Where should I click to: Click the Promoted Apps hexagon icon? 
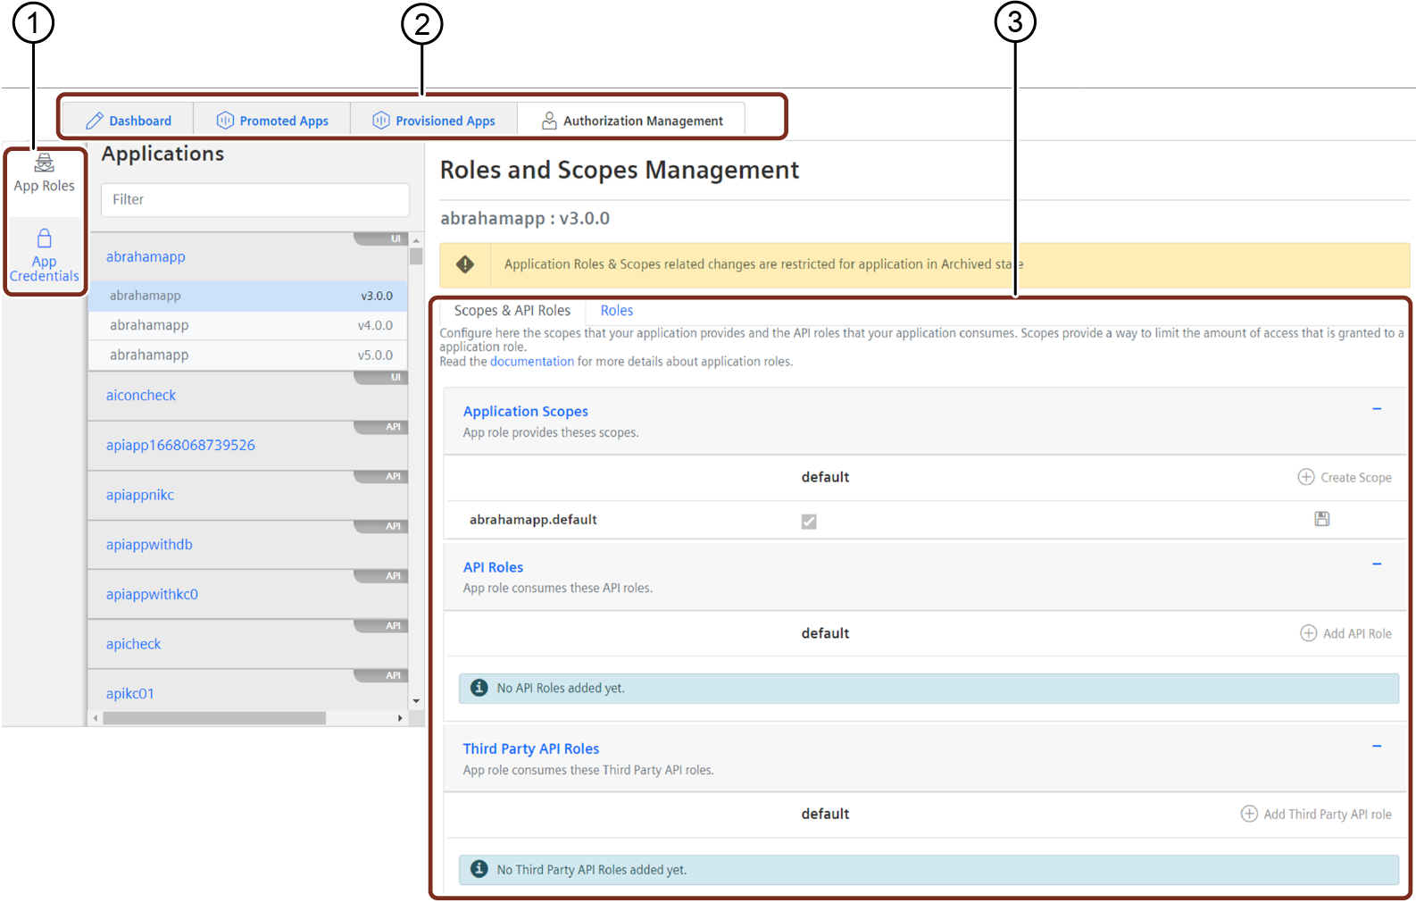click(225, 121)
